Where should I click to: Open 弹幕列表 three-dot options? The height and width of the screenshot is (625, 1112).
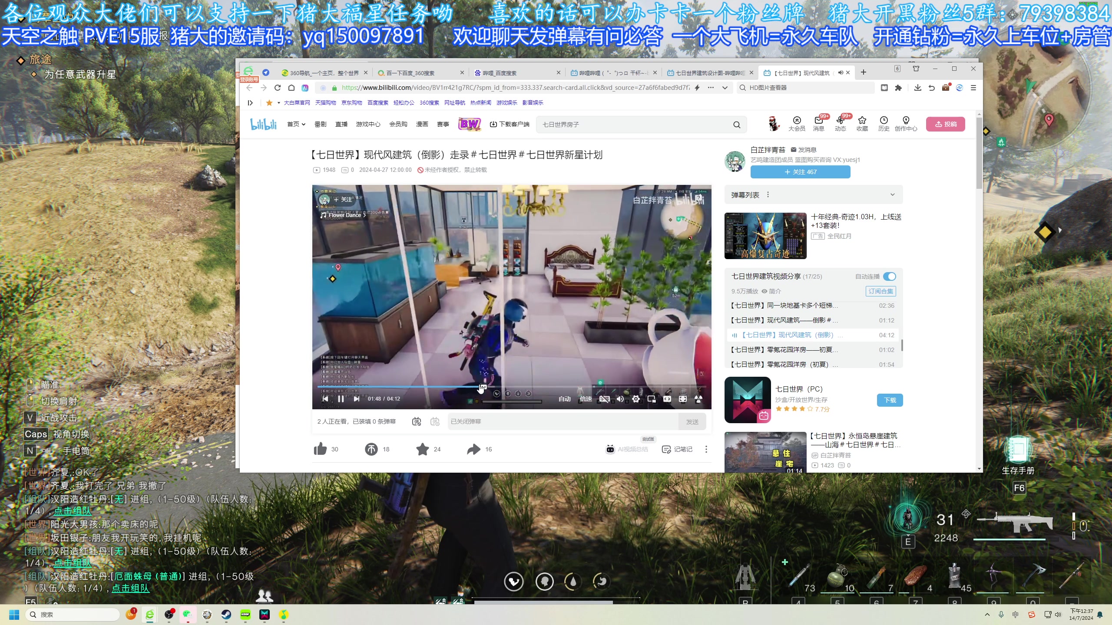(x=768, y=195)
